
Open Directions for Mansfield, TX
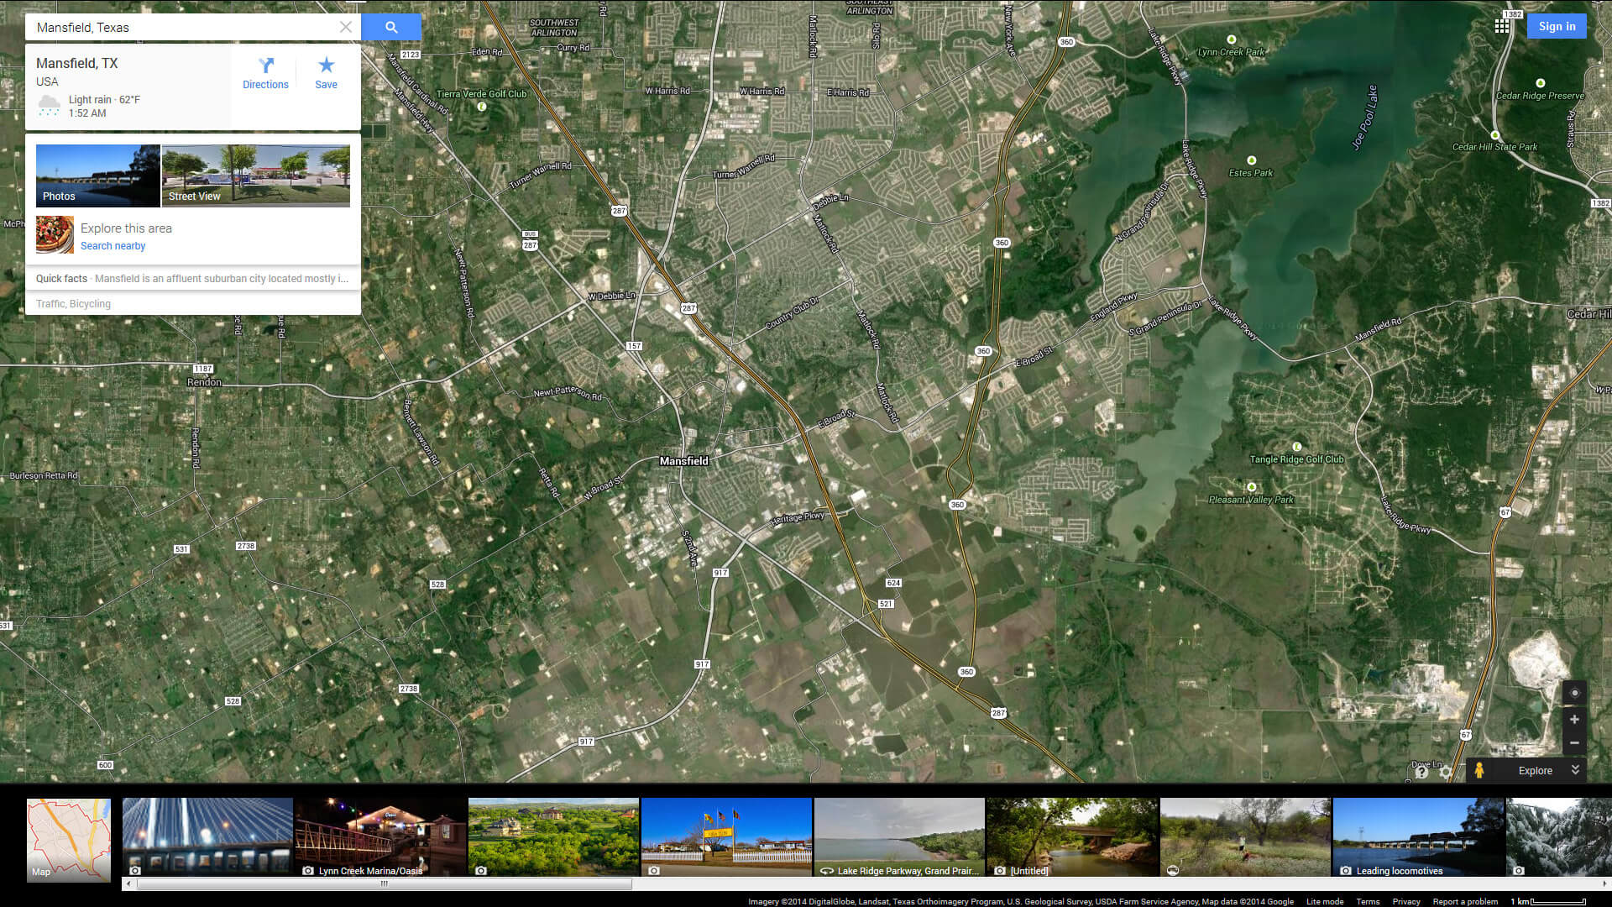coord(265,73)
